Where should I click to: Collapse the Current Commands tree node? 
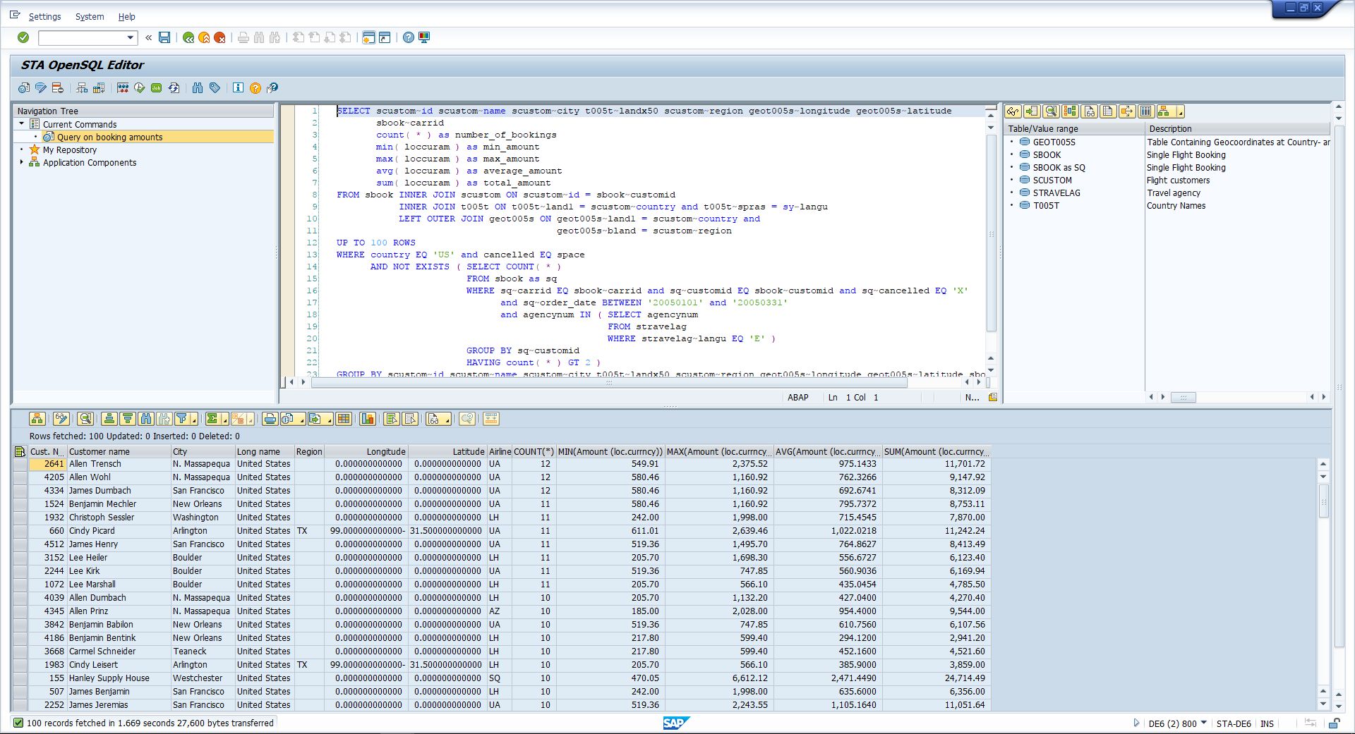tap(22, 124)
